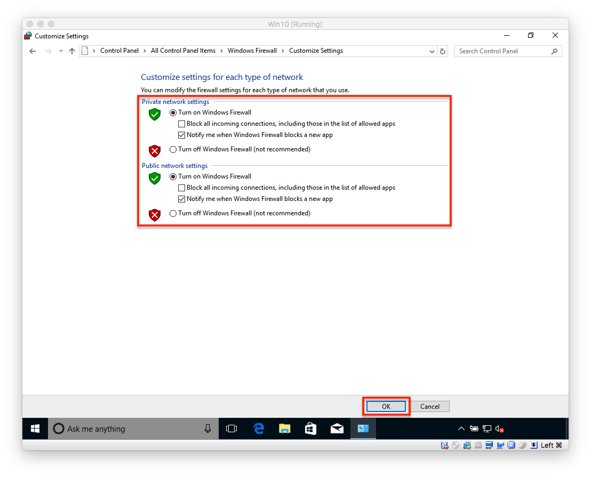This screenshot has width=591, height=477.
Task: Expand the chevron before Control Panel breadcrumb
Action: point(94,51)
